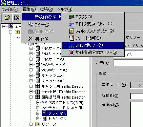Choose IPルート情報(3) from submenu
The width and height of the screenshot is (143, 127).
pos(93,38)
